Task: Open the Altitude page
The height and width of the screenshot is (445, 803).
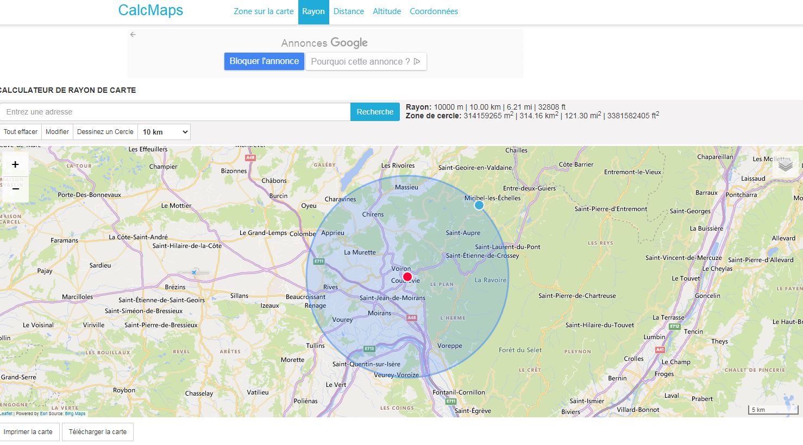Action: 387,11
